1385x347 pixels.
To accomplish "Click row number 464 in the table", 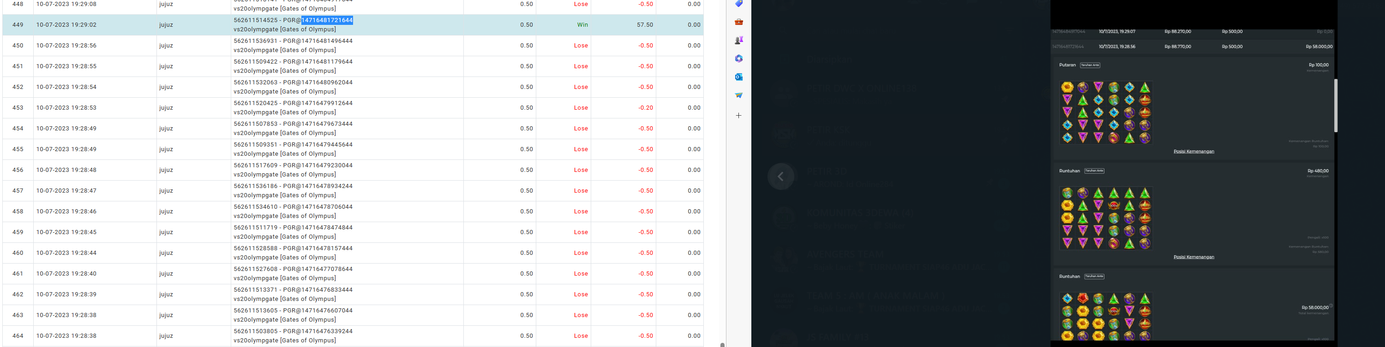I will point(18,336).
